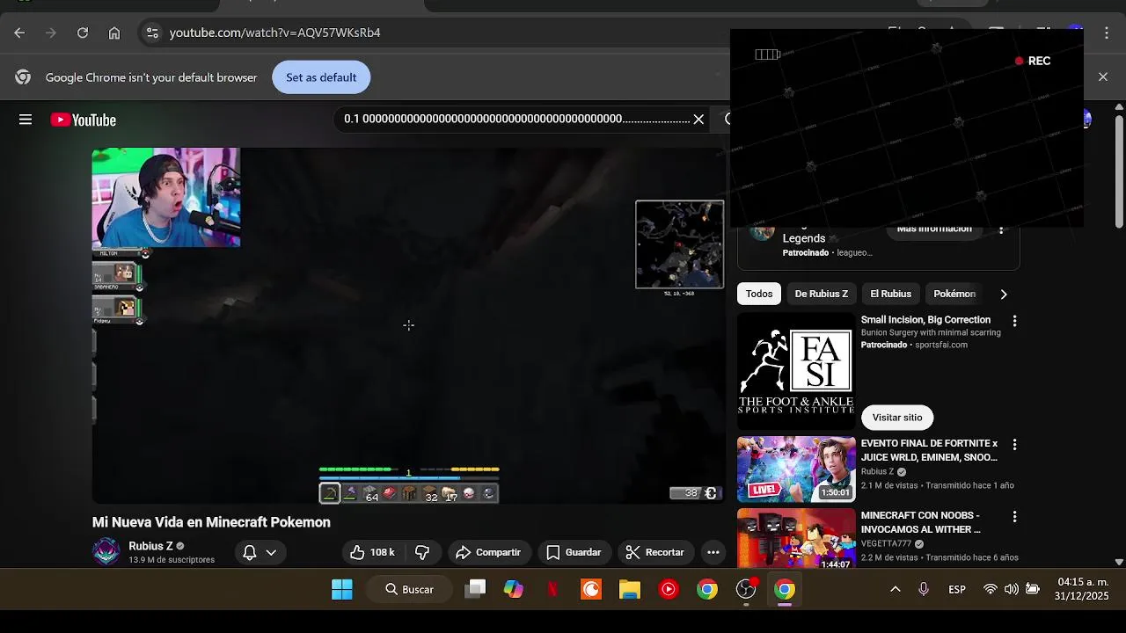This screenshot has height=633, width=1126.
Task: Go back with the browser back arrow
Action: tap(19, 33)
